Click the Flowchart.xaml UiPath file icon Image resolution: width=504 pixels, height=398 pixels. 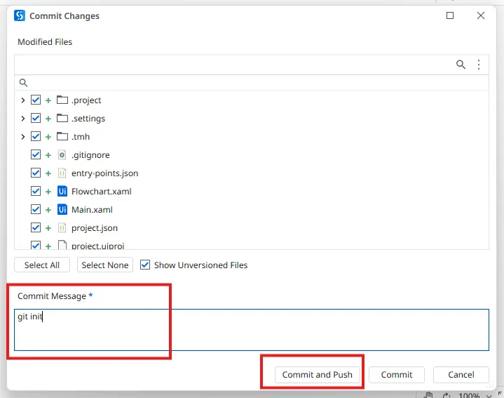point(62,192)
